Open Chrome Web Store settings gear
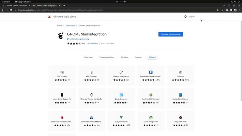This screenshot has height=136, width=242. (185, 17)
